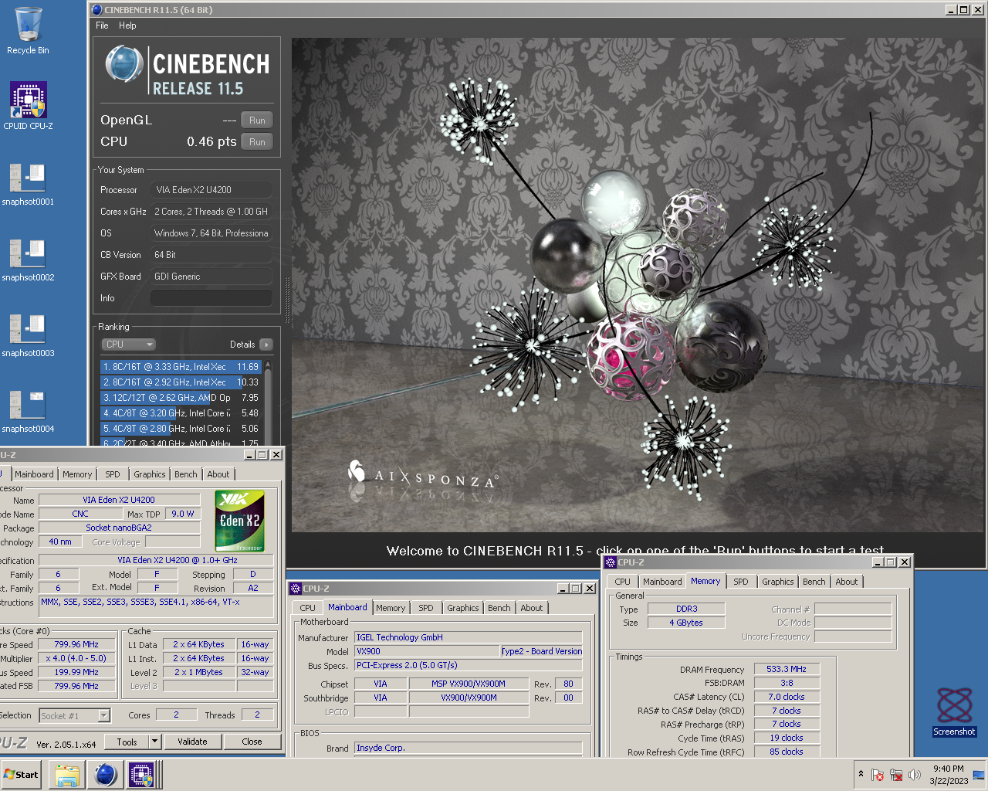The height and width of the screenshot is (791, 988).
Task: Open About tab in right CPU-Z window
Action: [x=846, y=582]
